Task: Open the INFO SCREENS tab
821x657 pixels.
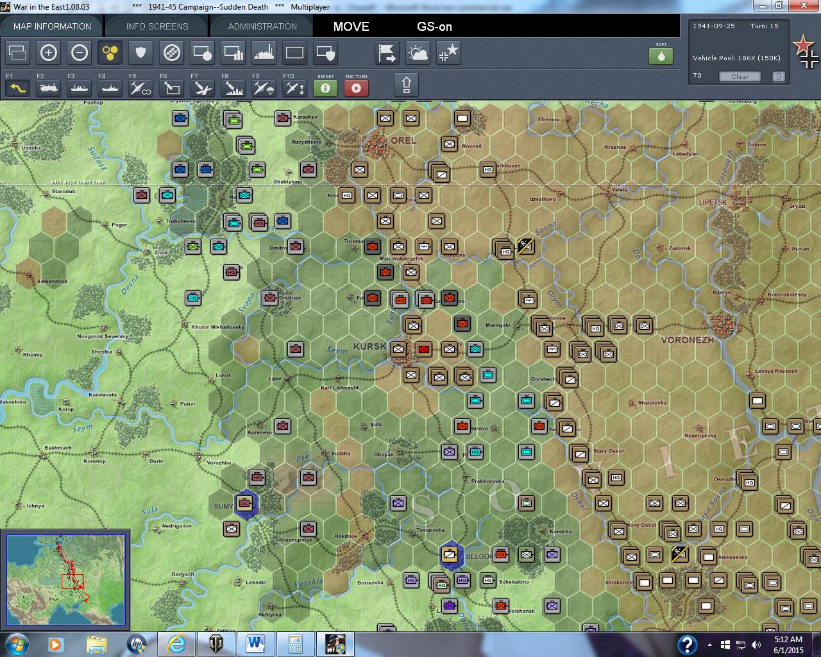Action: pyautogui.click(x=157, y=26)
